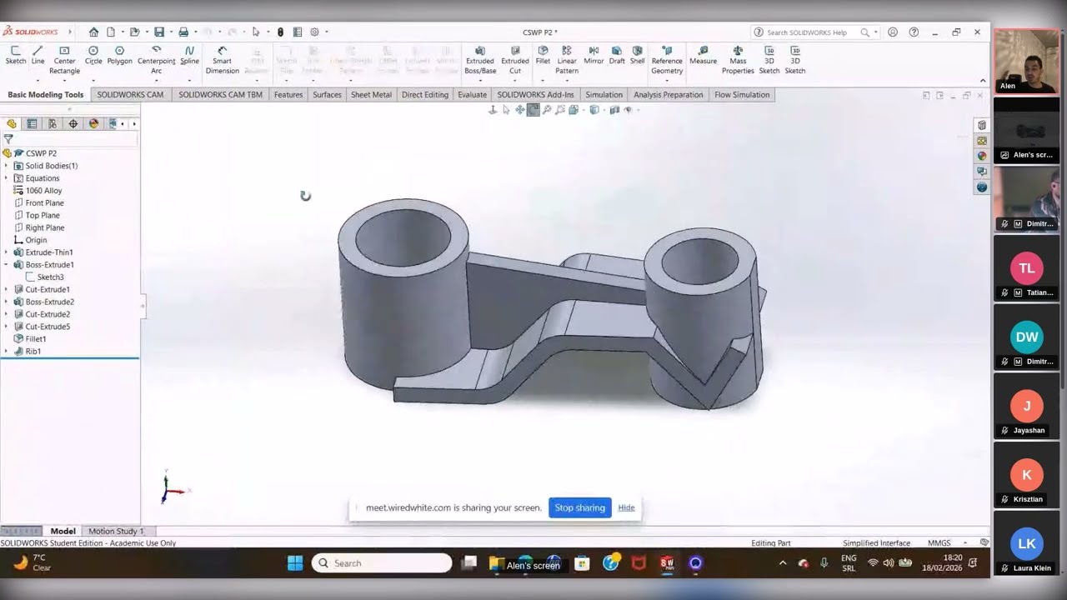Open the Linear Pattern tool

(567, 60)
